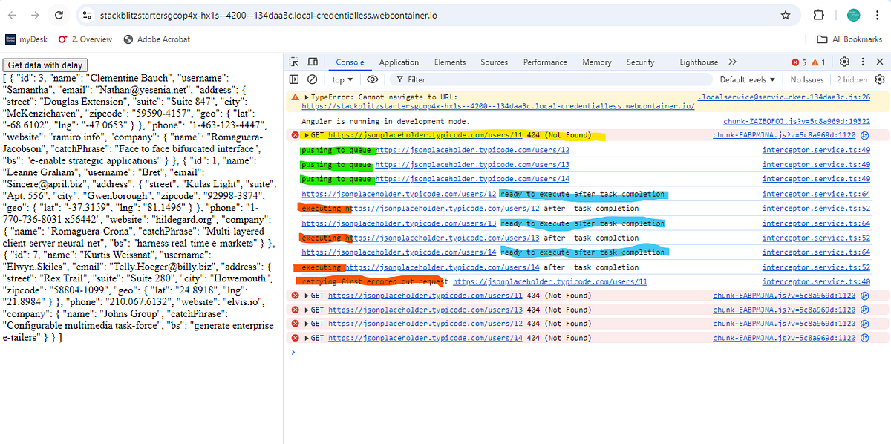Open console settings gear next to hidden count
This screenshot has width=891, height=444.
[880, 79]
